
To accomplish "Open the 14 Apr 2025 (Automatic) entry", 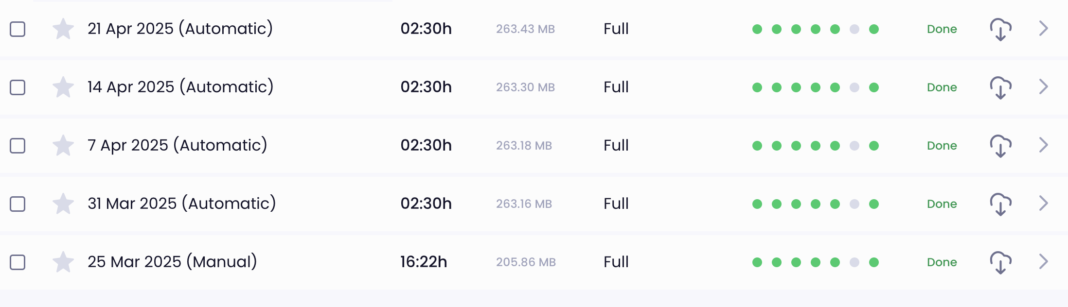I will coord(180,87).
